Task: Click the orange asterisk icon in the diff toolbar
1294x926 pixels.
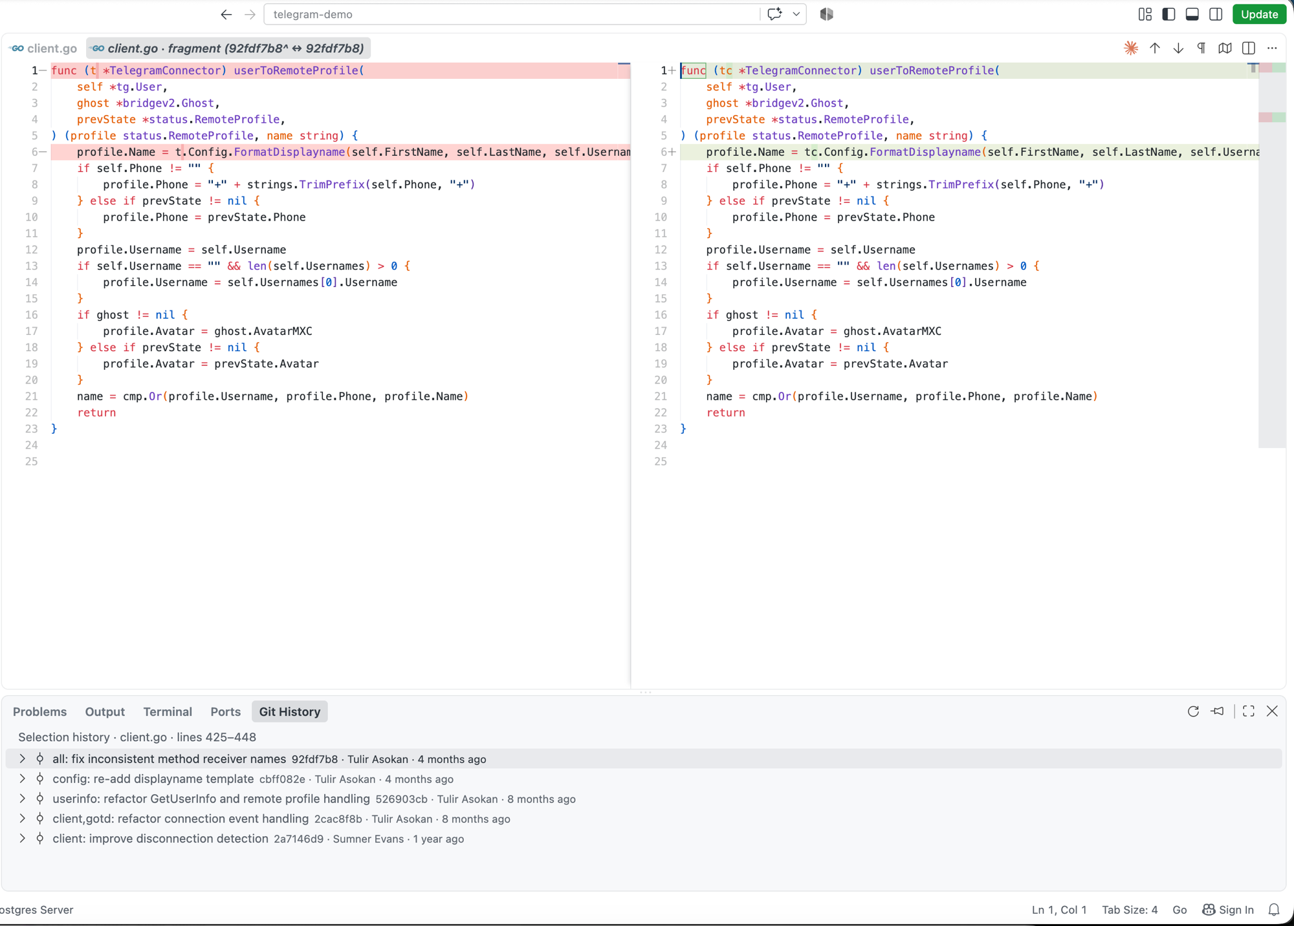Action: 1131,48
